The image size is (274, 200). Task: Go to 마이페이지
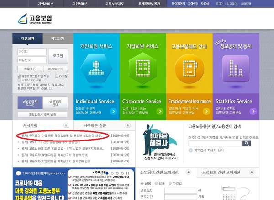pos(178,4)
